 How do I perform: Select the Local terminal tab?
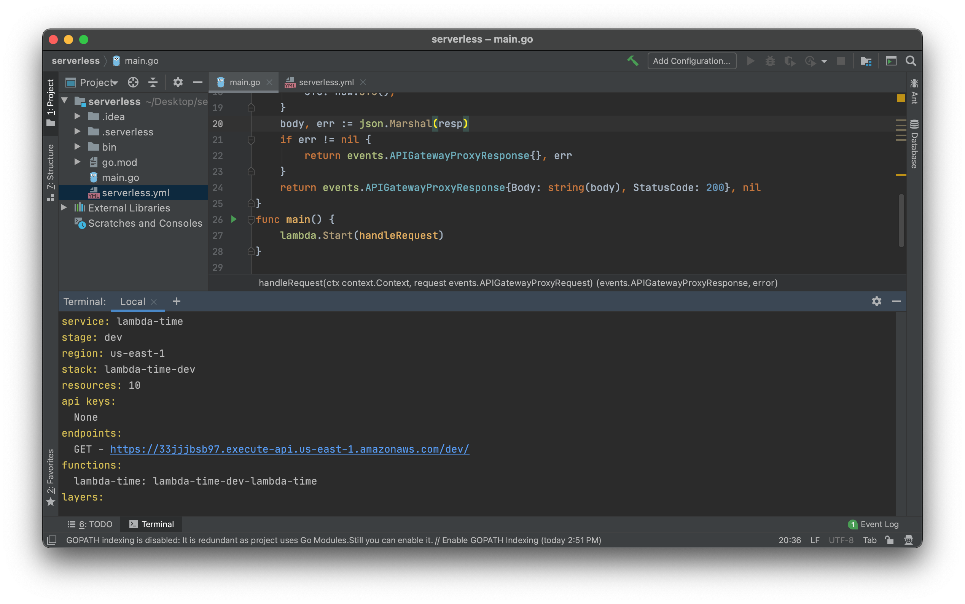point(133,302)
